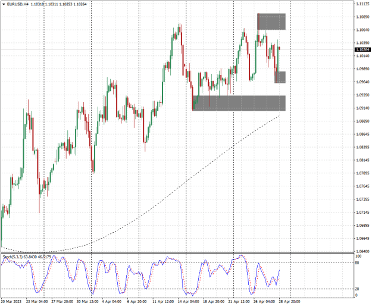Click the 26 Apr 04:00 time label
The image size is (372, 306).
click(264, 302)
